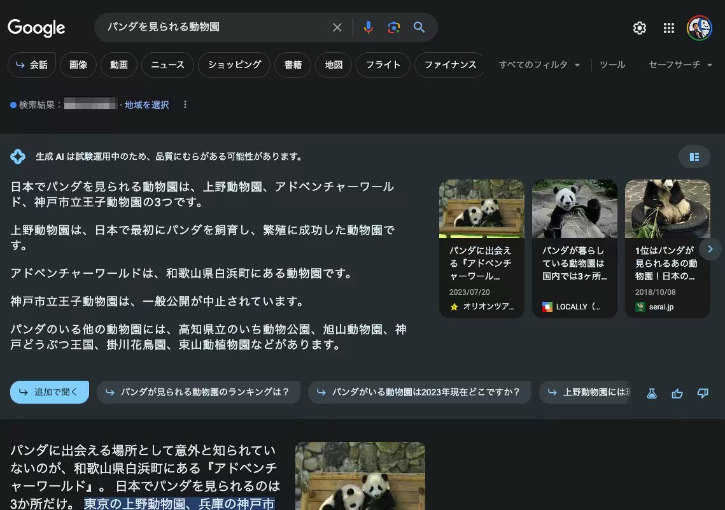Click the generative AI sparkle icon
The image size is (725, 510).
click(18, 157)
